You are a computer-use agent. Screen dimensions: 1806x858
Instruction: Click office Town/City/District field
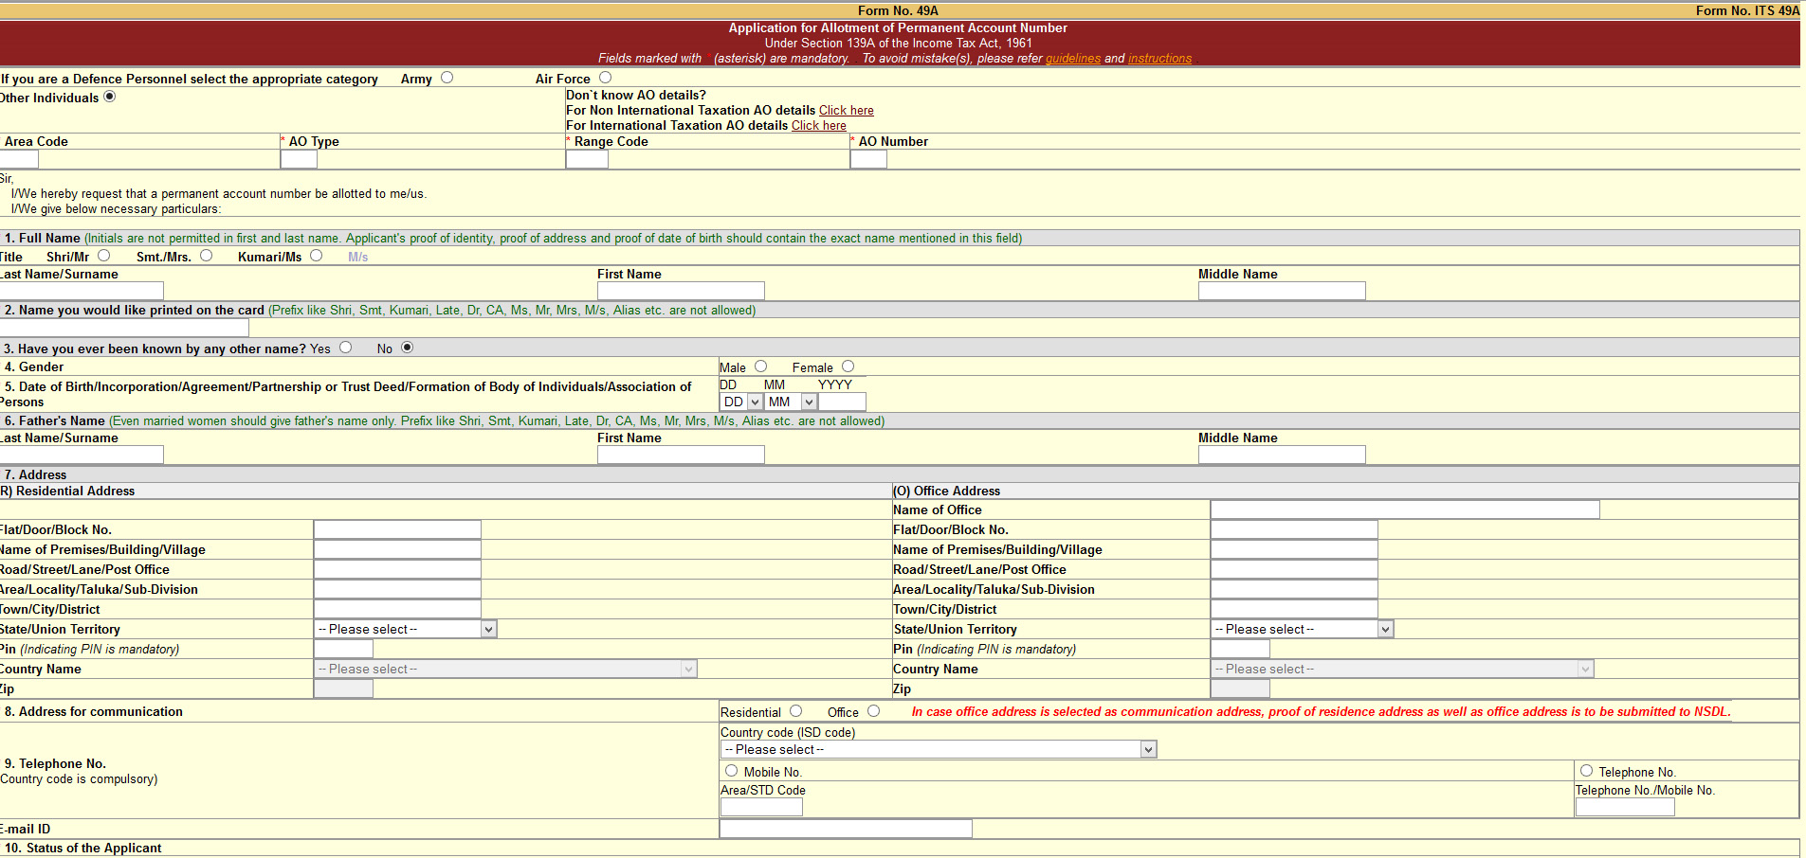pos(1294,609)
